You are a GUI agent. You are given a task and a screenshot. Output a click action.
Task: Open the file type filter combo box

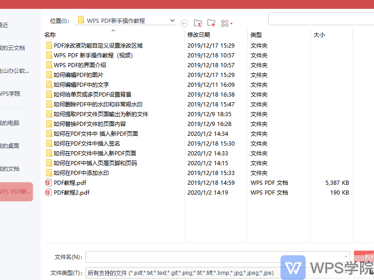pos(217,273)
